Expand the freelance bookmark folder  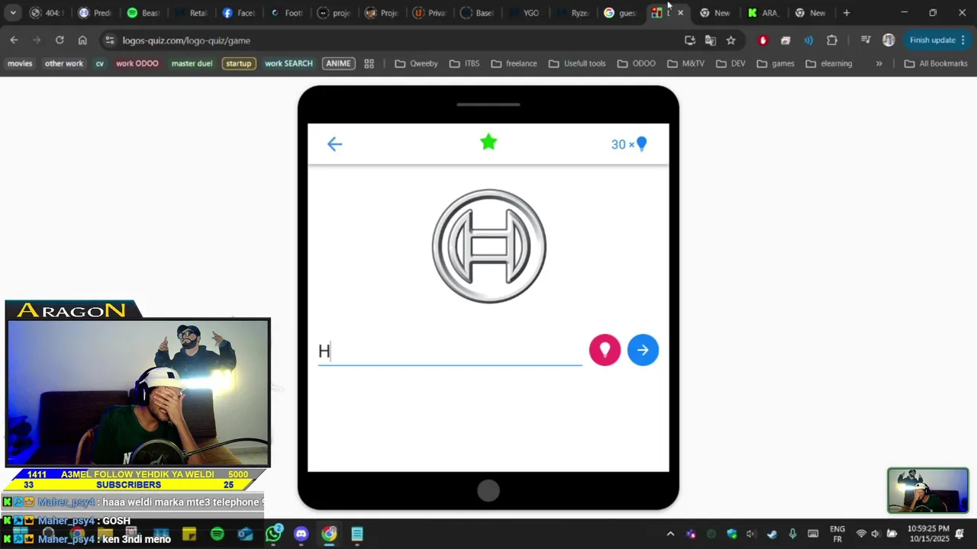[514, 63]
